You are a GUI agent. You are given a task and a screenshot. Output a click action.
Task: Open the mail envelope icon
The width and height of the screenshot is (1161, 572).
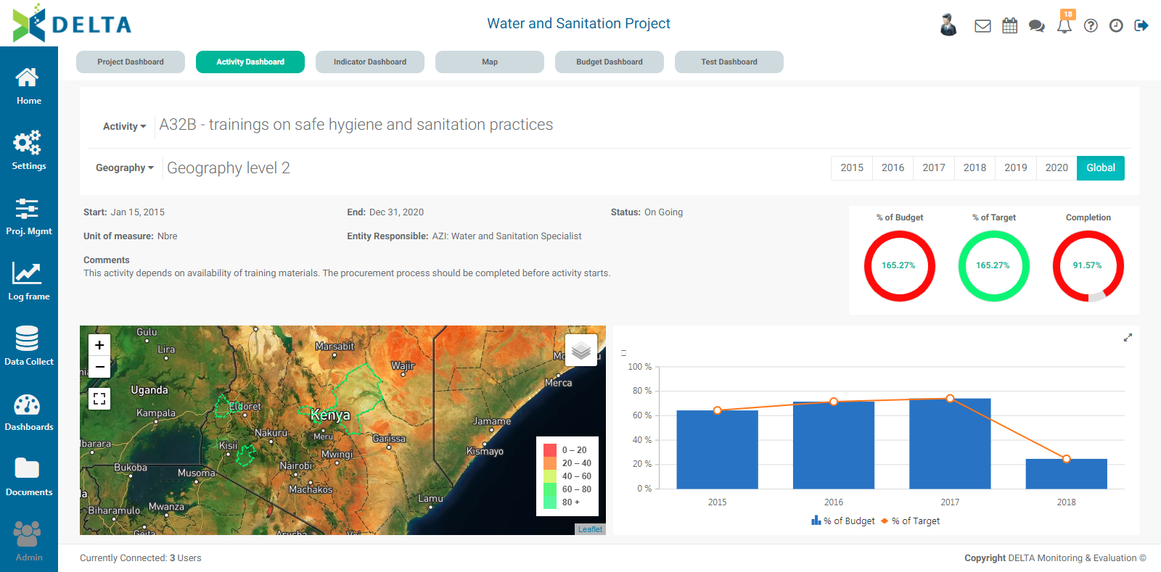982,26
